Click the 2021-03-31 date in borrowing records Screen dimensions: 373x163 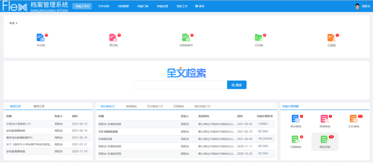click(80, 144)
